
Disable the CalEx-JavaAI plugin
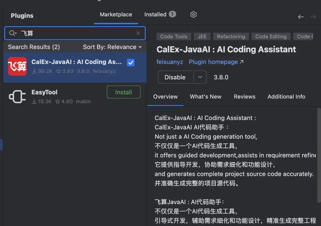tap(175, 77)
